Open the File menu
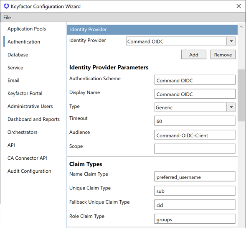This screenshot has width=246, height=230. [x=7, y=18]
